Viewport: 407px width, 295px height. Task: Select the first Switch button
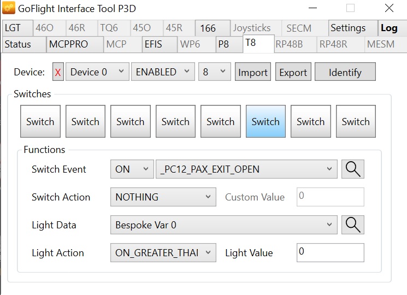40,122
